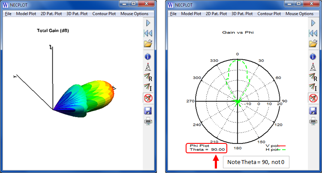Click the play arrow in left NECPLOT window

tap(148, 23)
